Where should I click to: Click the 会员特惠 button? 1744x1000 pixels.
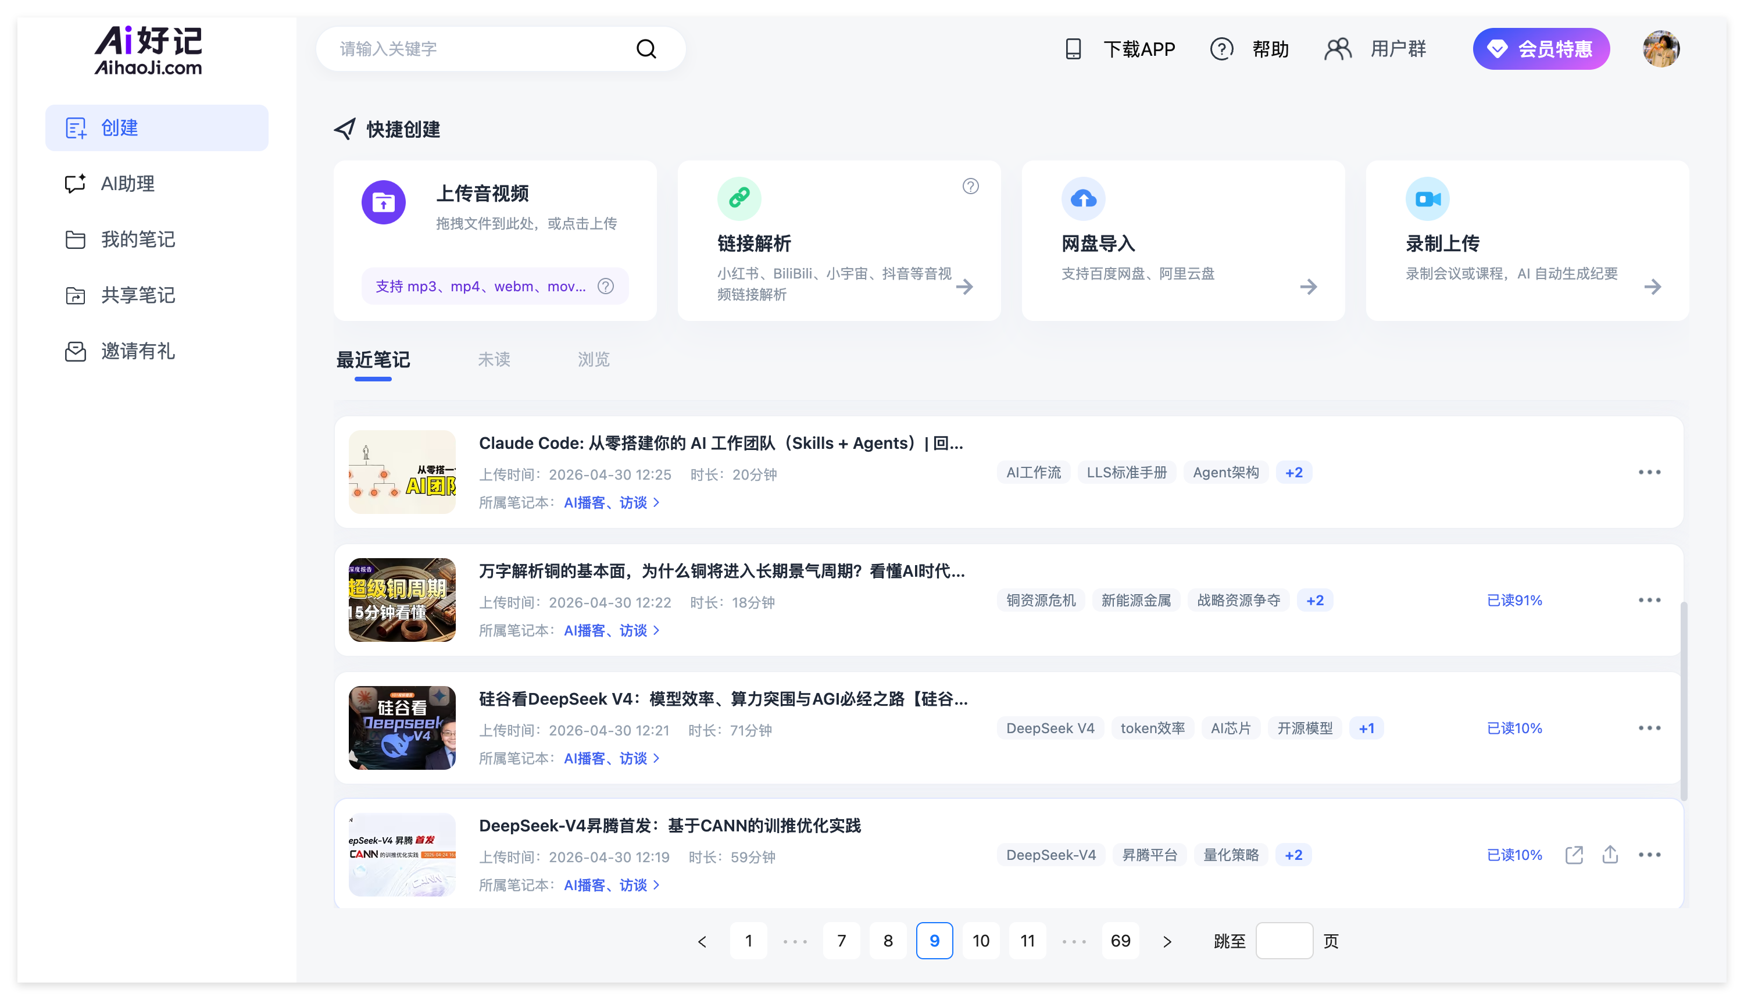[x=1541, y=49]
